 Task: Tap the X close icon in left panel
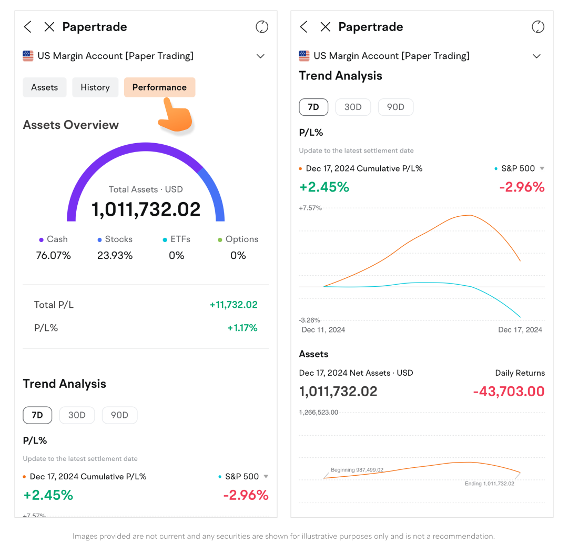[49, 27]
